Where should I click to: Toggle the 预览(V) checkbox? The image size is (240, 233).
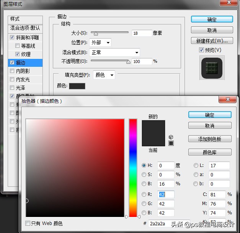coord(201,50)
